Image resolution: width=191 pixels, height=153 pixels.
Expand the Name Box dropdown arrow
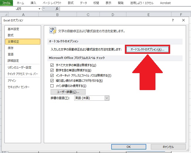[x=39, y=9]
